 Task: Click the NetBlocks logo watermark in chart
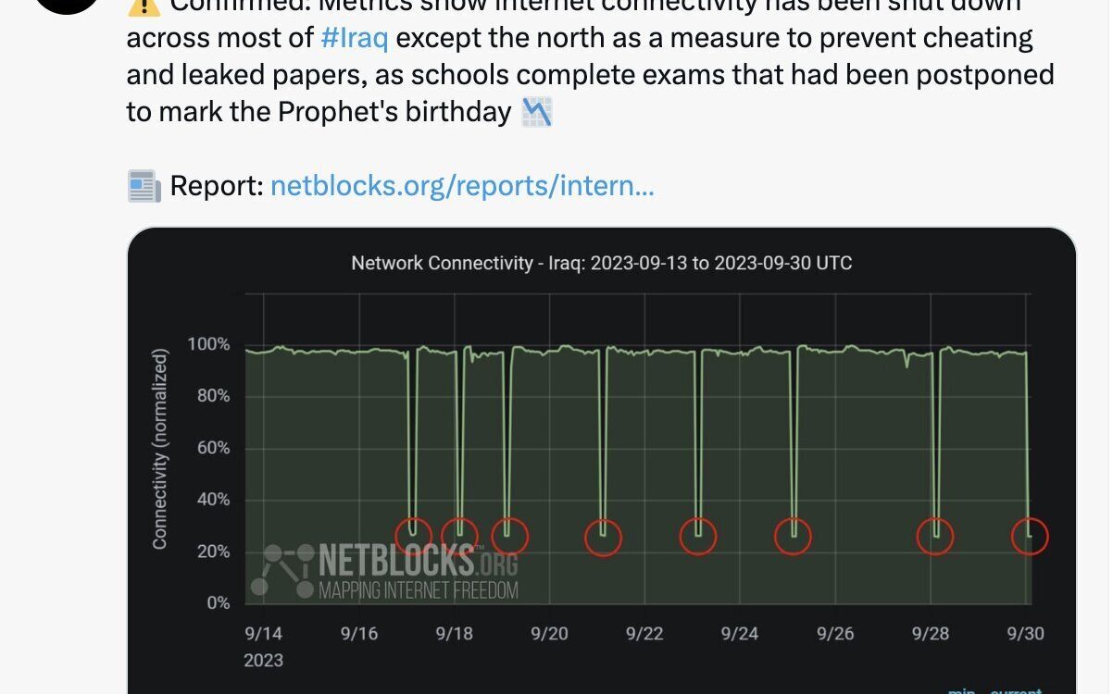click(x=384, y=572)
